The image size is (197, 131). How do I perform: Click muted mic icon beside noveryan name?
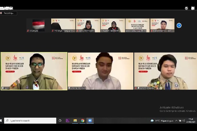click(28, 31)
